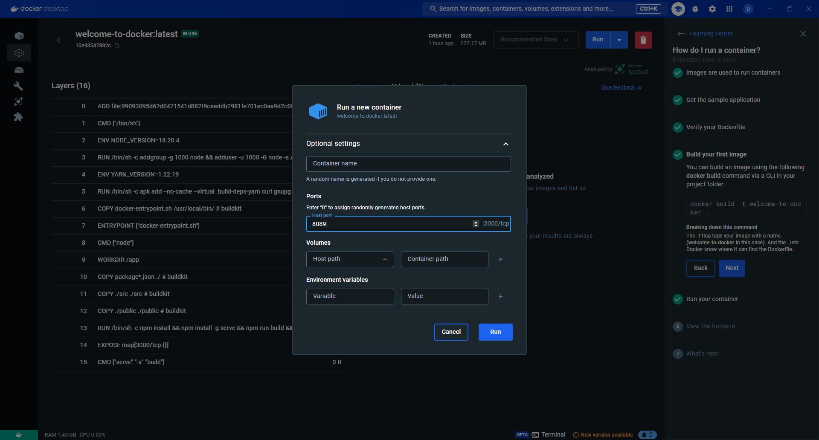This screenshot has height=440, width=819.
Task: Select step Build your first image
Action: coord(716,155)
